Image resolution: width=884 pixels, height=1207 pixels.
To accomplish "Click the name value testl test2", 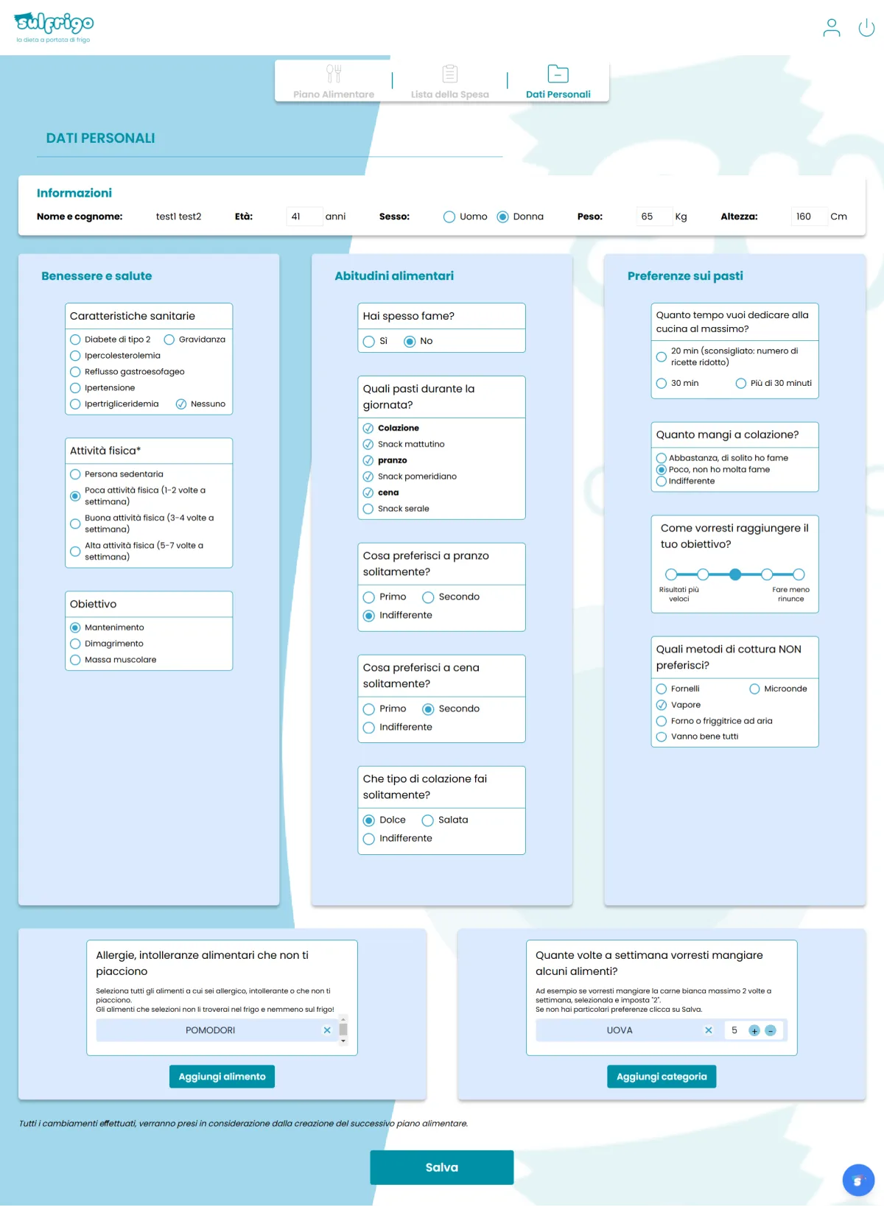I will pyautogui.click(x=179, y=217).
